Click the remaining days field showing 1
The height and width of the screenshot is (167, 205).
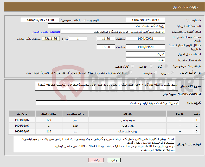point(78,38)
